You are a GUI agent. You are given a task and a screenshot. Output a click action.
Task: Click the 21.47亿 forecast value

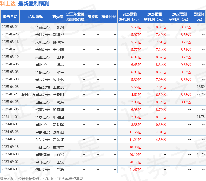(135, 170)
